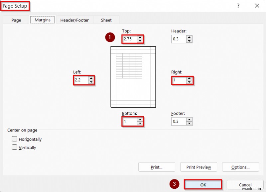266x192 pixels.
Task: Increase the Header distance value
Action: tap(189, 37)
